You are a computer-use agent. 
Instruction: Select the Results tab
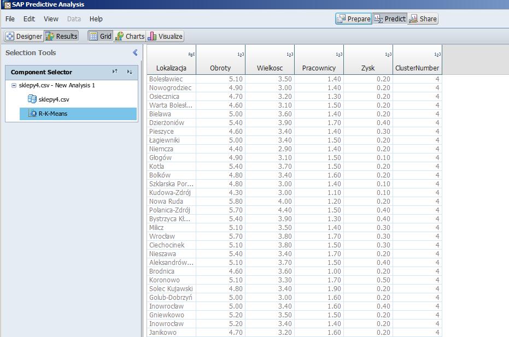(62, 37)
